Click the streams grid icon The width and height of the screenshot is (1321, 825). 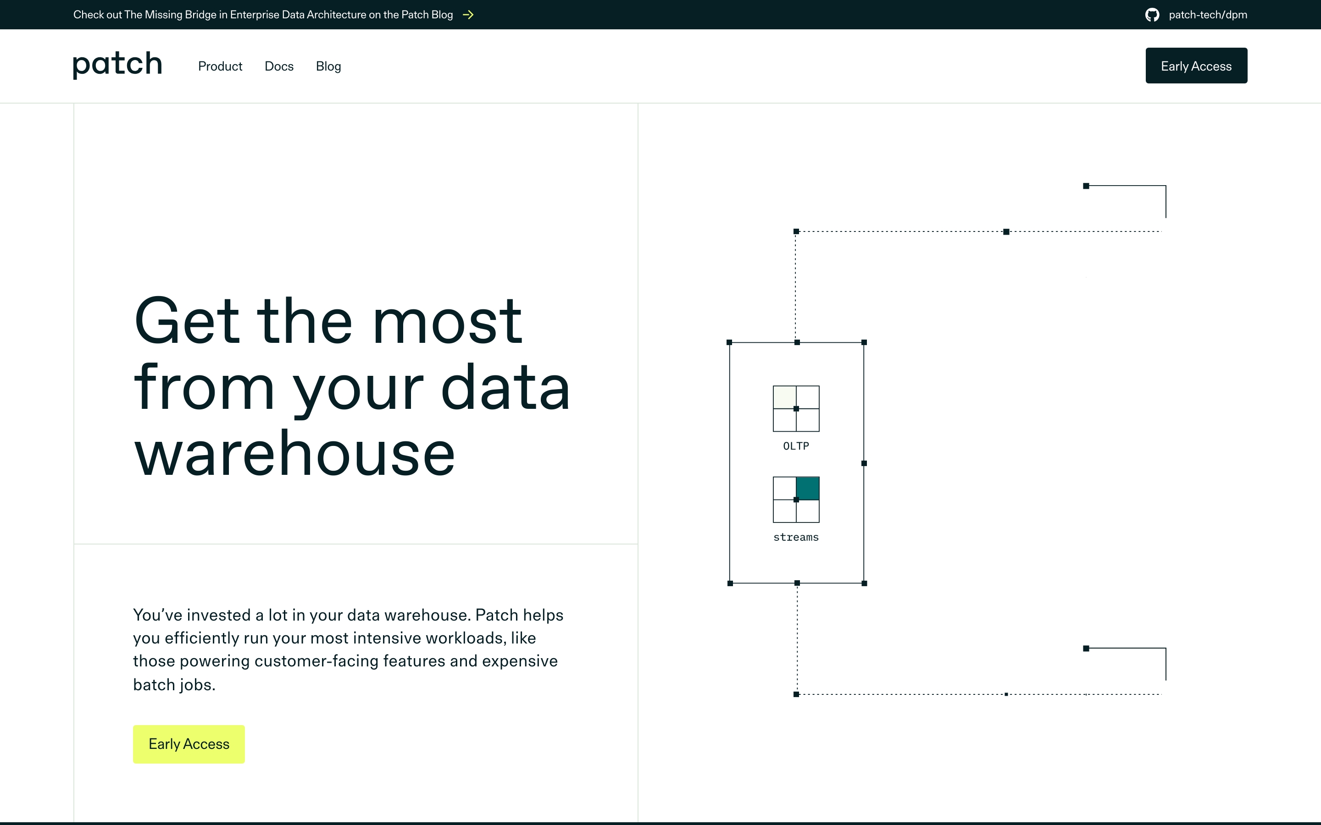[796, 500]
